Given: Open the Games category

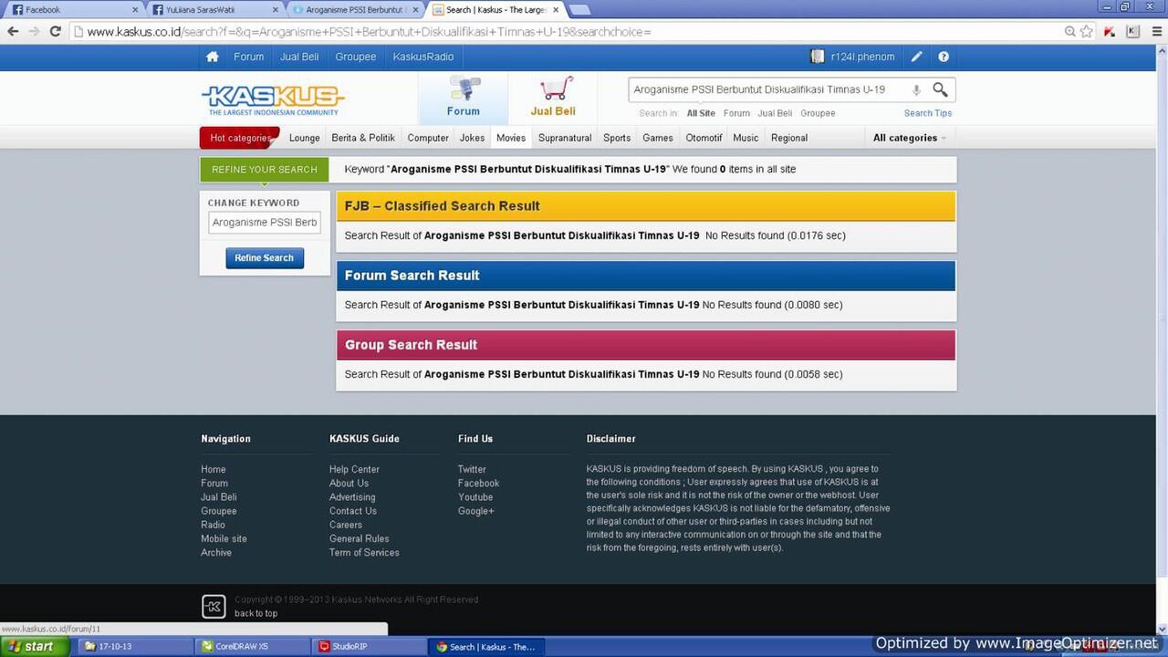Looking at the screenshot, I should click(658, 138).
